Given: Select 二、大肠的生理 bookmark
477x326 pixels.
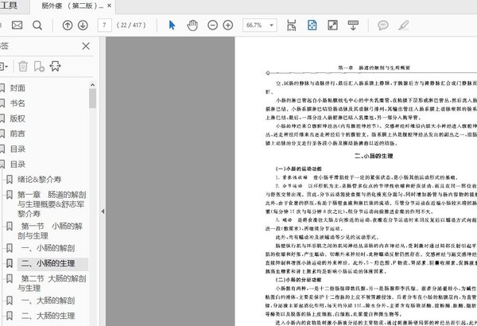Looking at the screenshot, I should click(x=48, y=316).
